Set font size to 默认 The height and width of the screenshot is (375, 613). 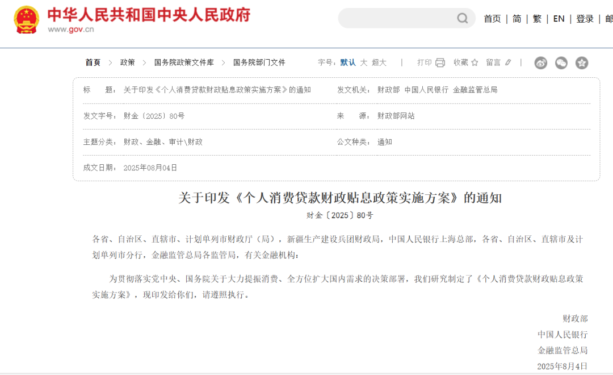pos(348,63)
